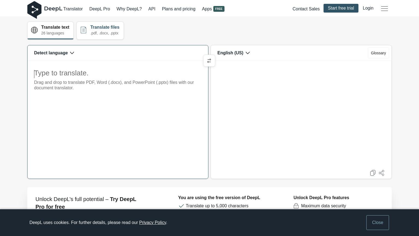The image size is (419, 236).
Task: Open the Privacy Policy link
Action: 152,223
